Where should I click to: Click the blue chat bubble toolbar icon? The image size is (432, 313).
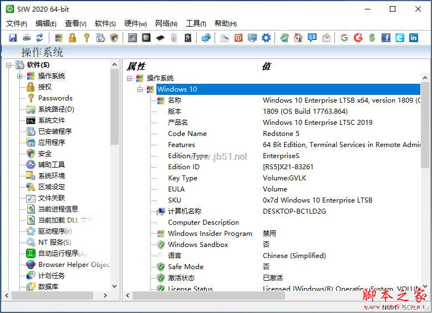312,38
